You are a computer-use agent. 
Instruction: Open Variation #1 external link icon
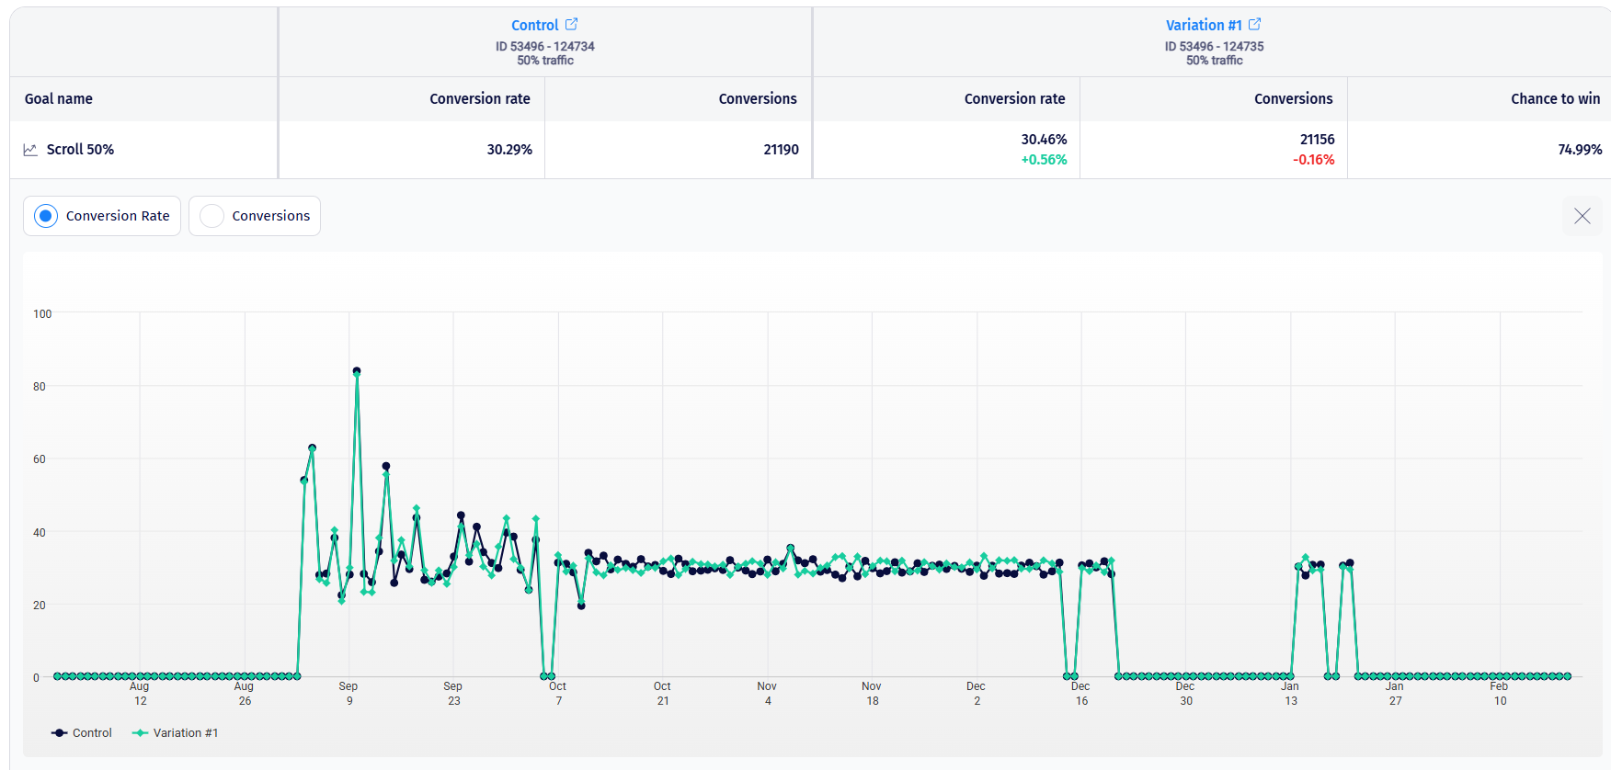point(1254,24)
